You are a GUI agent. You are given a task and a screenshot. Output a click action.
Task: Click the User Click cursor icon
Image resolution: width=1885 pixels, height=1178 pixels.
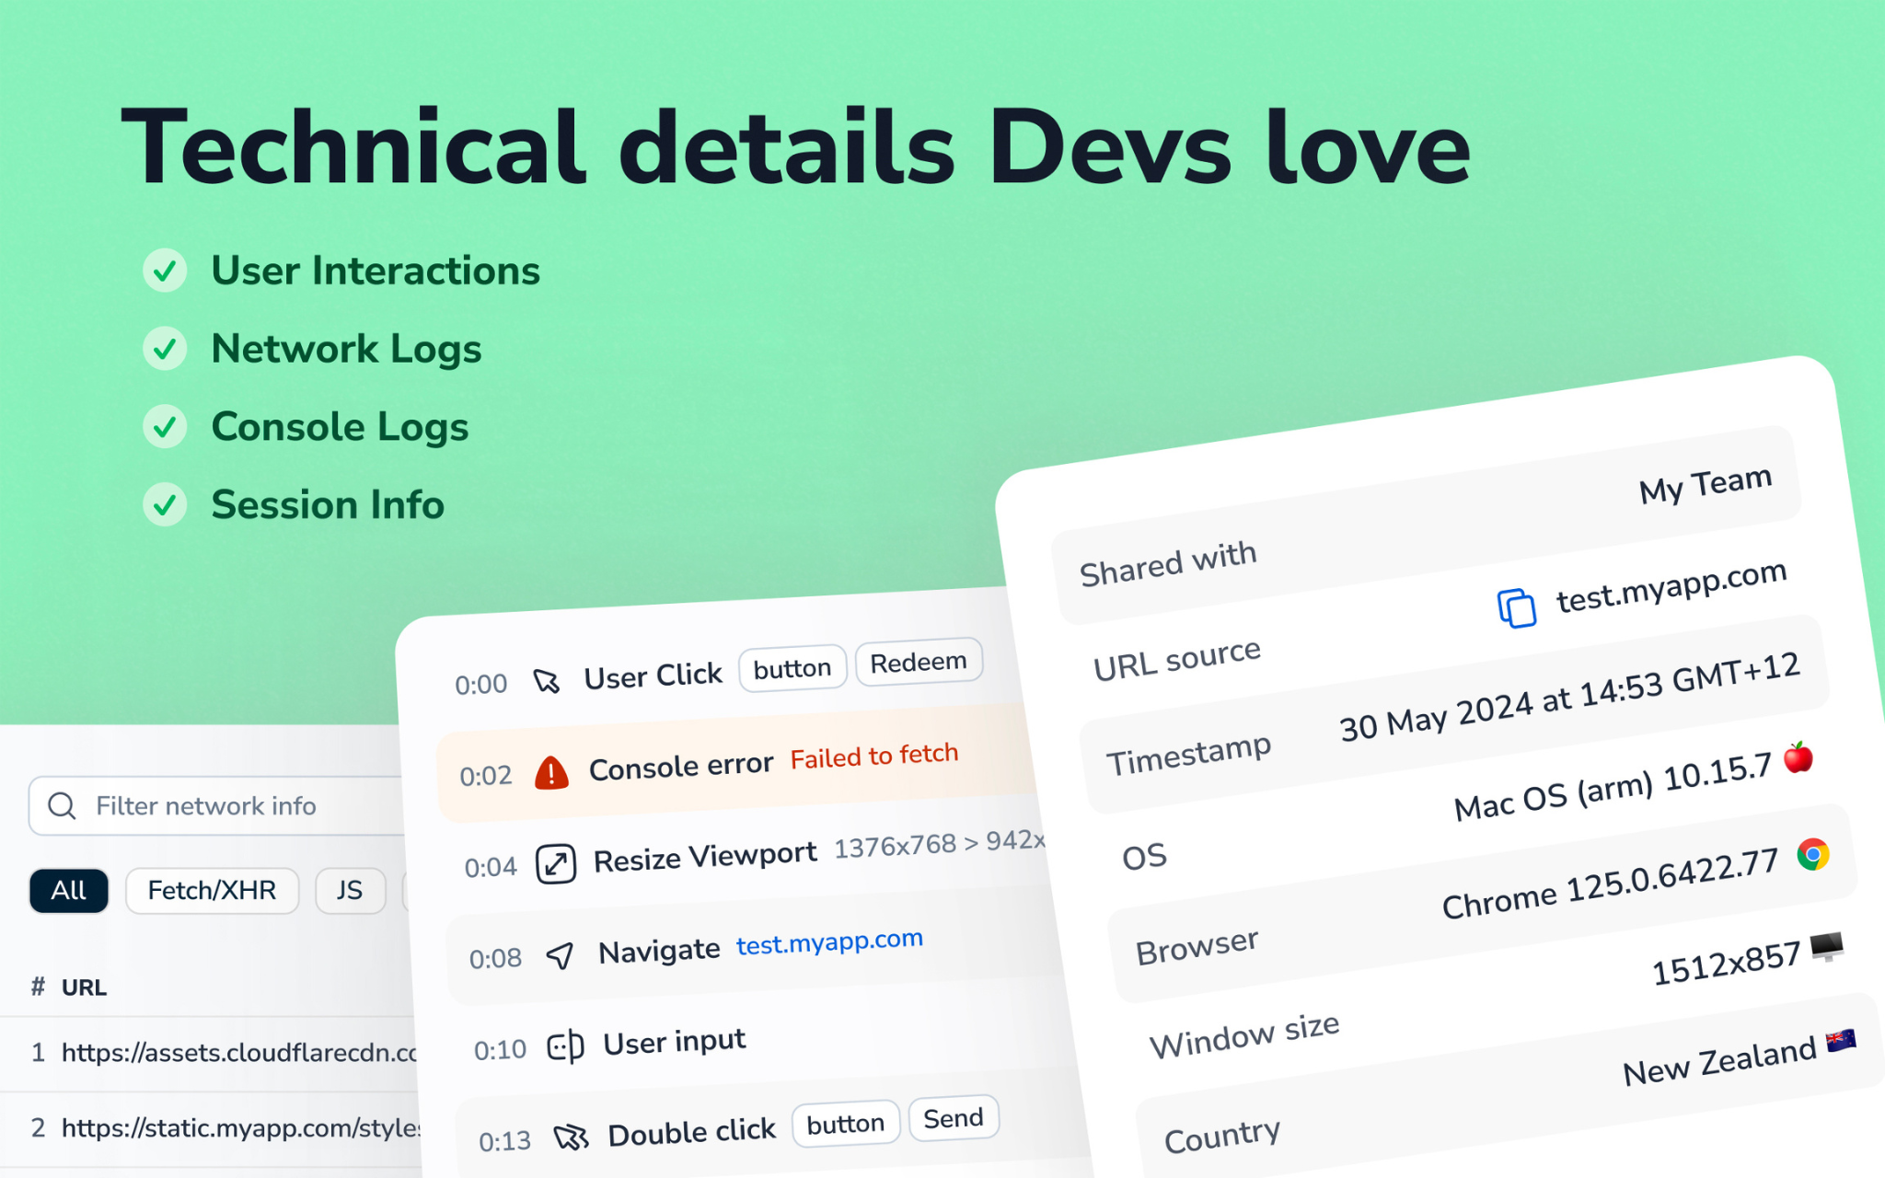click(547, 682)
